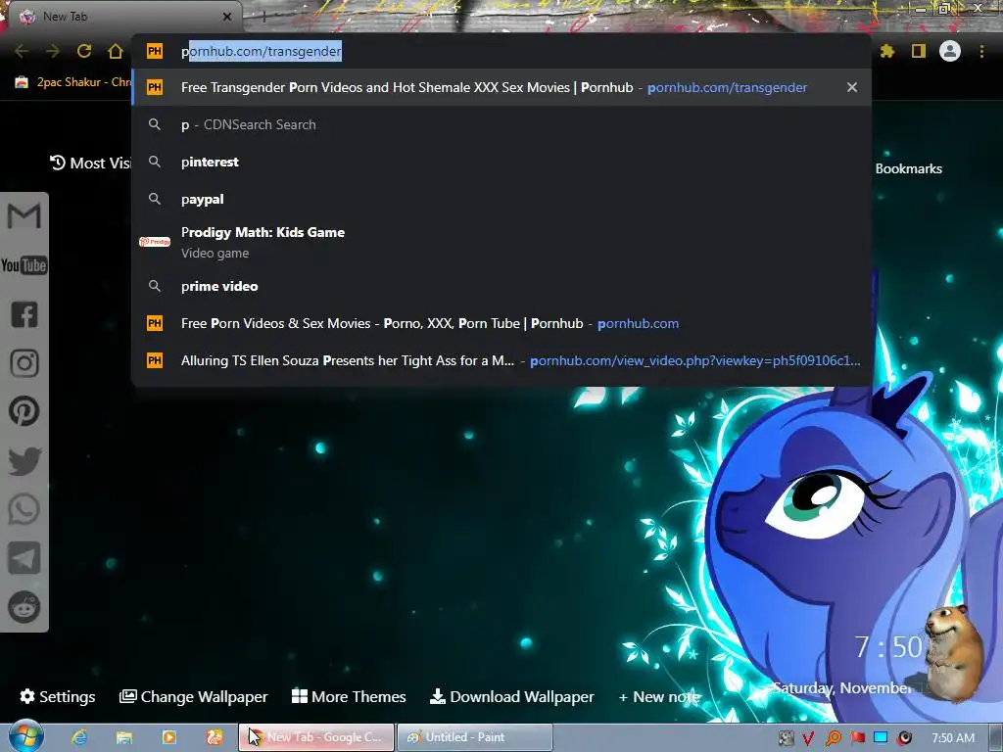This screenshot has width=1003, height=752.
Task: Open Gmail from the sidebar
Action: click(24, 216)
